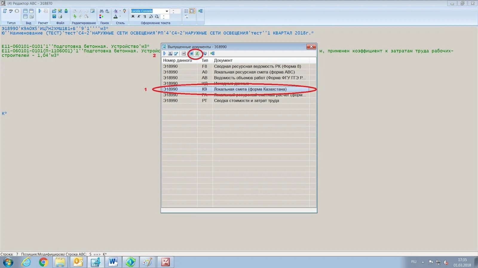478x268 pixels.
Task: Click the Тип column header
Action: coord(205,60)
